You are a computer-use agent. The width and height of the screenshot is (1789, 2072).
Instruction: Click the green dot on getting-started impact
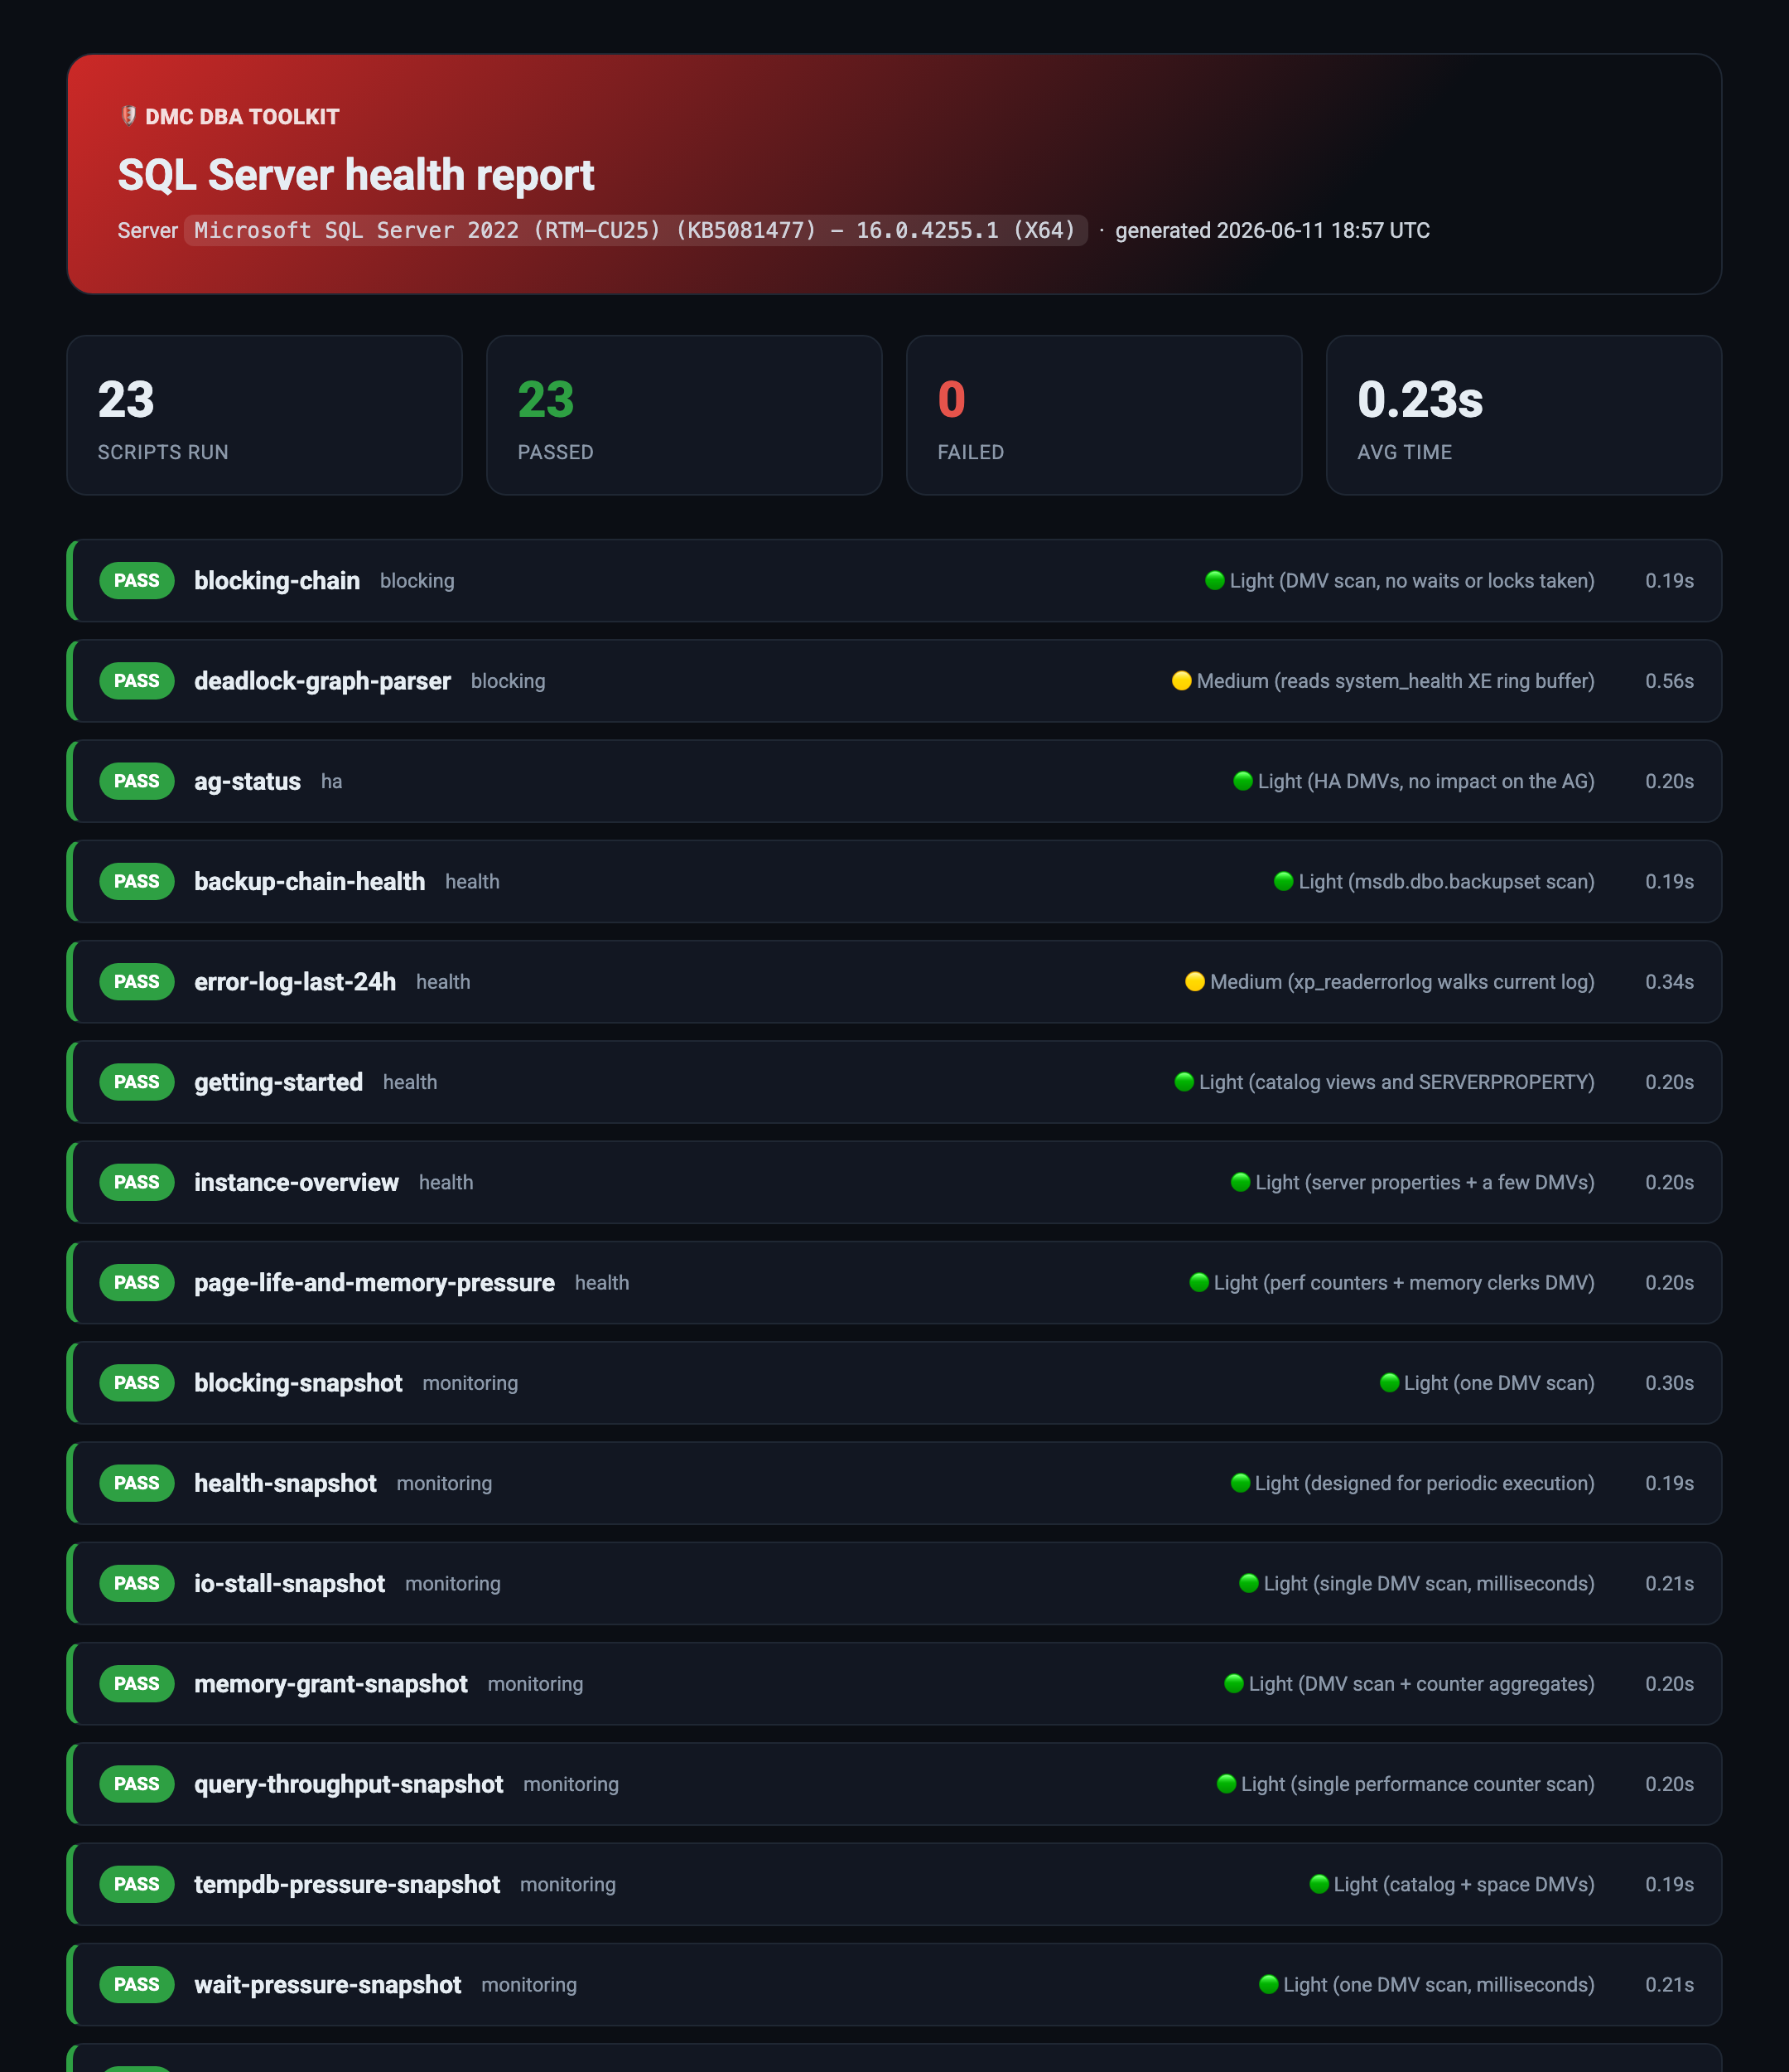[x=1184, y=1081]
